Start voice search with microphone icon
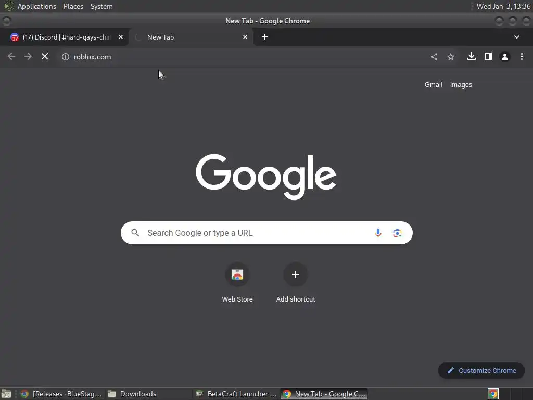The image size is (533, 400). coord(378,233)
